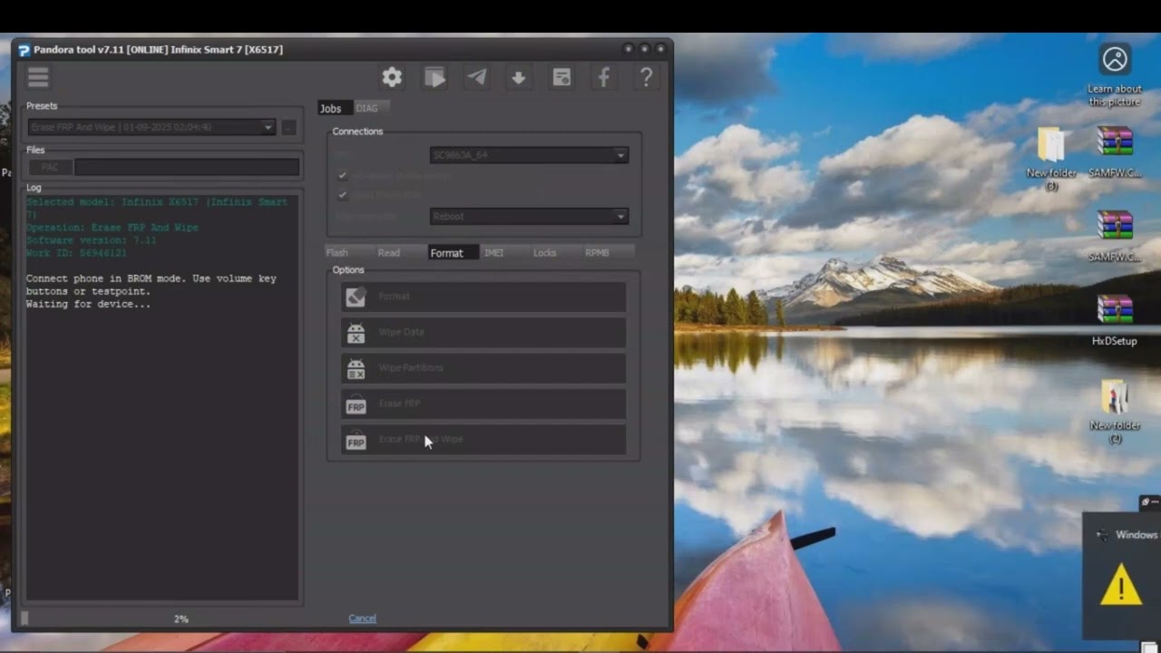Viewport: 1161px width, 653px height.
Task: Open the video tutorials play icon
Action: click(434, 78)
